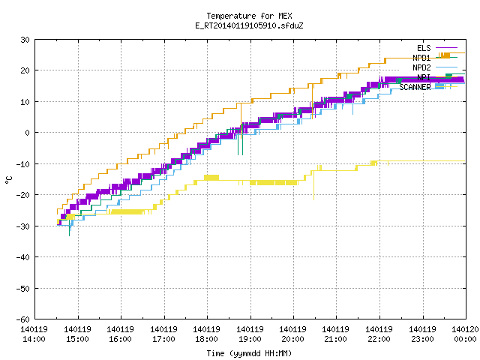Click the y-axis tick value 10
480x360 pixels.
[25, 102]
